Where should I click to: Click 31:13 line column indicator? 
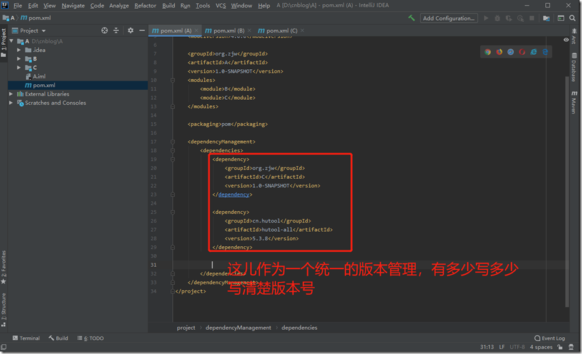(x=487, y=347)
